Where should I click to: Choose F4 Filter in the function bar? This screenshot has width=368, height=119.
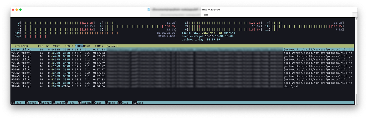click(x=58, y=103)
